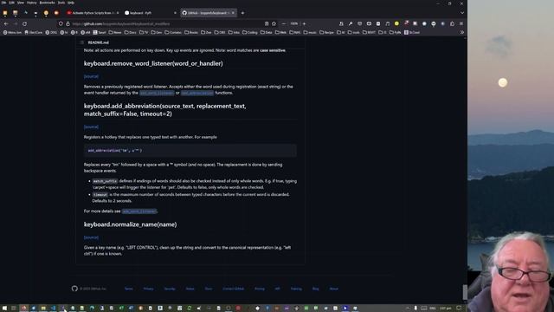Click the padlock site identity icon
Screen dimensions: 554x312
(68, 23)
